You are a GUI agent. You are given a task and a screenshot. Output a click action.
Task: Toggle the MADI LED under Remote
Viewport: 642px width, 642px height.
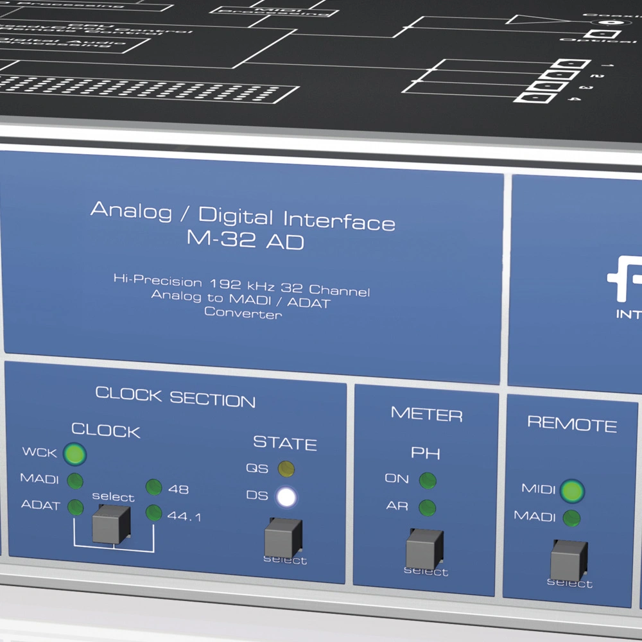[x=571, y=517]
